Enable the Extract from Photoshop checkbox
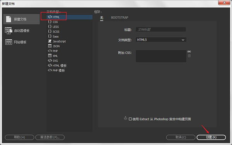Image resolution: width=232 pixels, height=145 pixels. [130, 119]
